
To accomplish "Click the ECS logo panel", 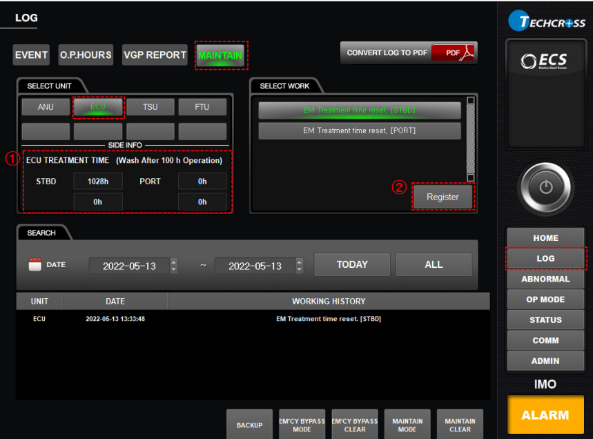I will click(x=546, y=94).
